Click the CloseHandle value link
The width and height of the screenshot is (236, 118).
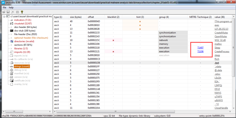click(x=221, y=108)
